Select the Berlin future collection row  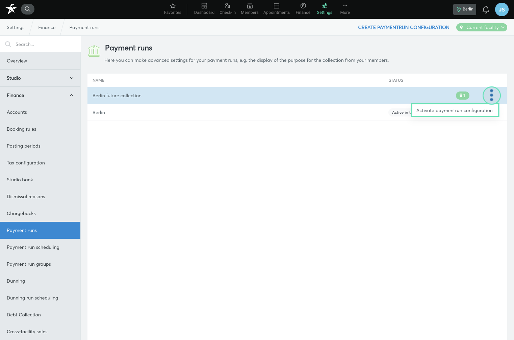[x=297, y=96]
